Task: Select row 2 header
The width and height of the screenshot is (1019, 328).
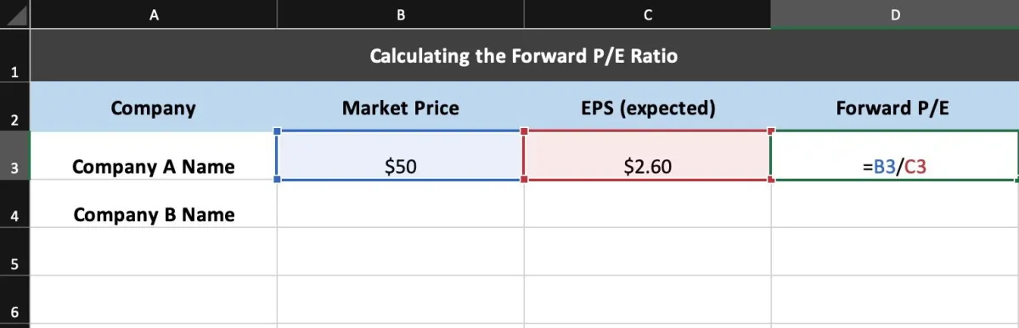Action: point(14,107)
